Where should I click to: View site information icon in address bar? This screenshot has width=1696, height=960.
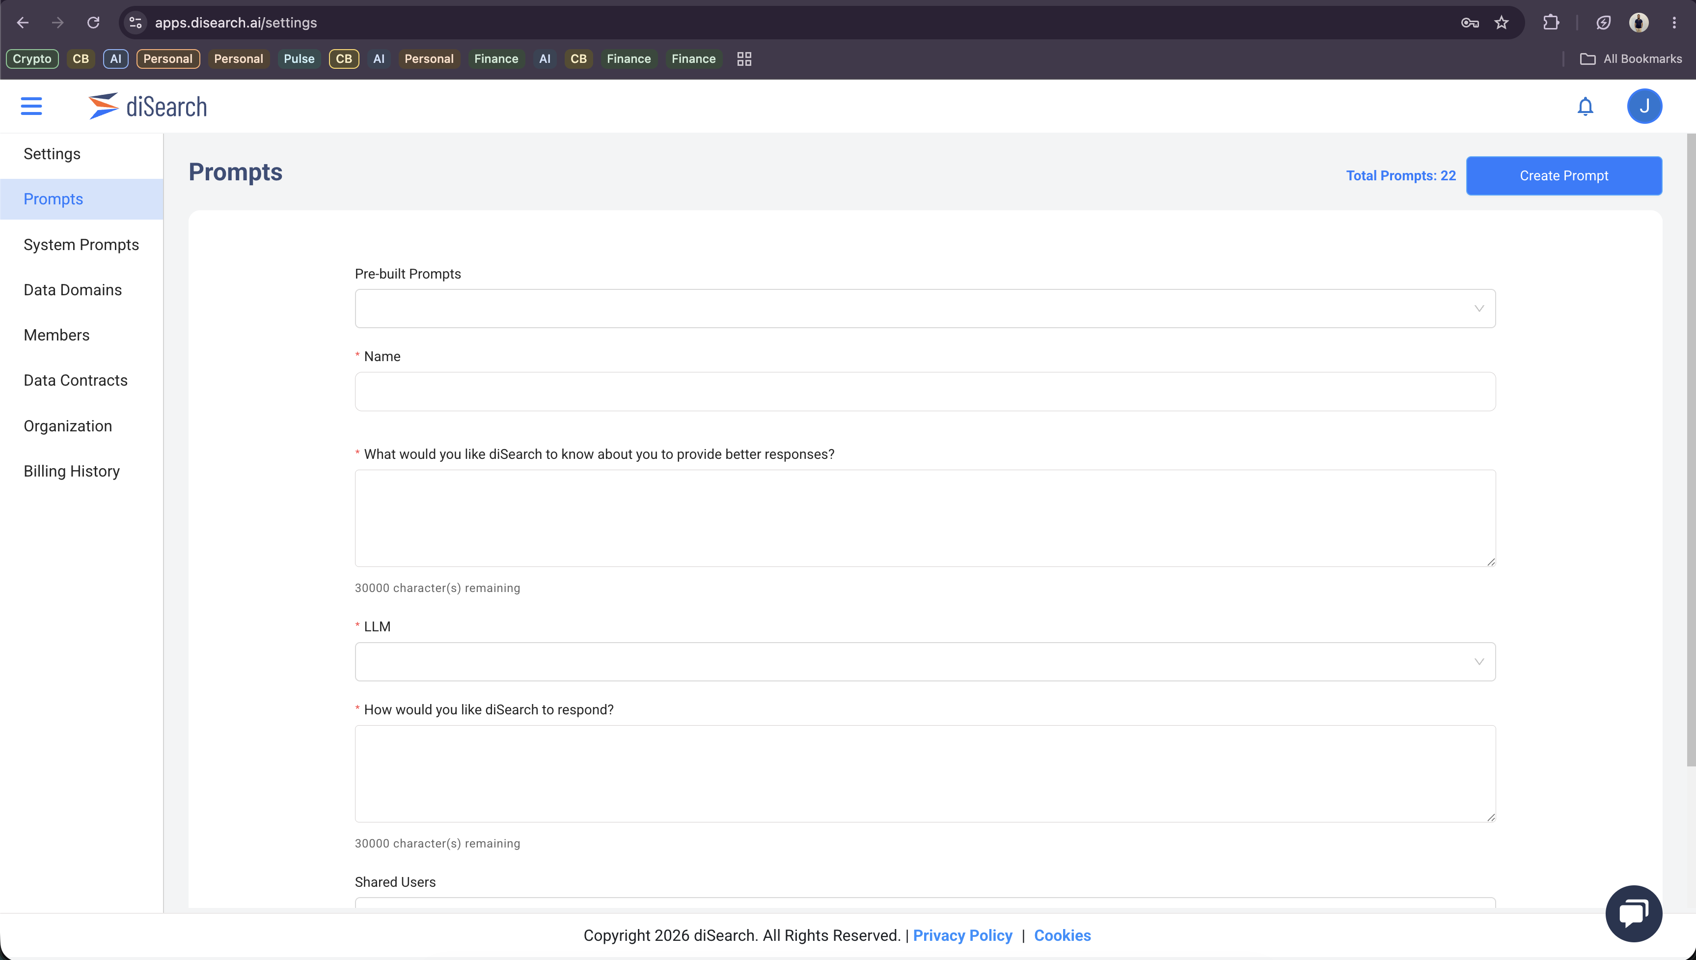(x=135, y=23)
